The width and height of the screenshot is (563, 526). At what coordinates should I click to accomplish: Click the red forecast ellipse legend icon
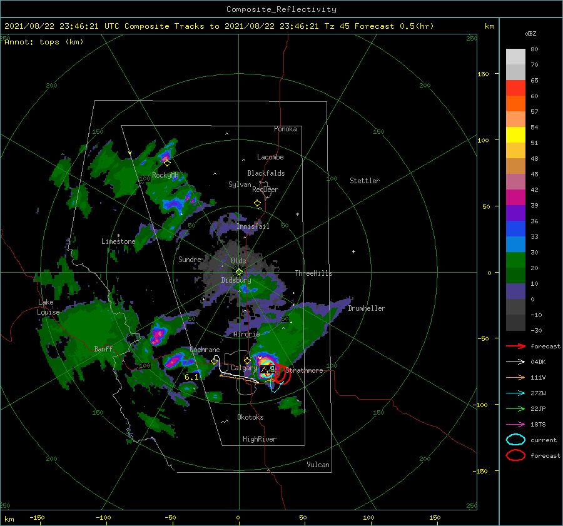[515, 455]
